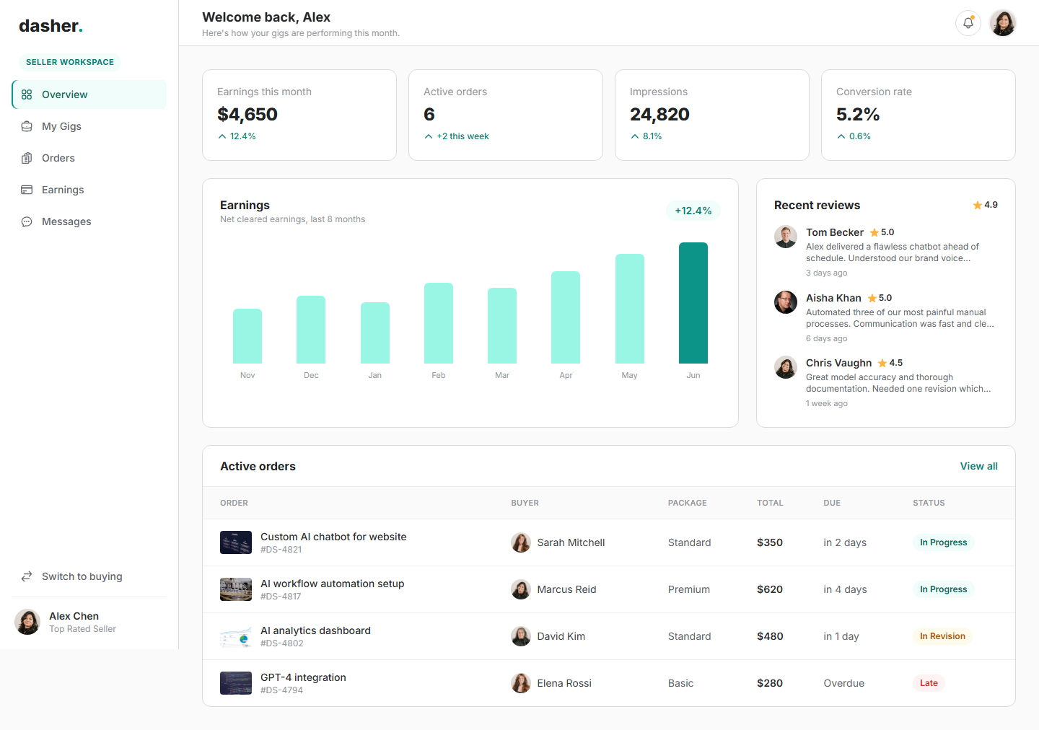Select the Jun bar in earnings chart

pyautogui.click(x=693, y=303)
